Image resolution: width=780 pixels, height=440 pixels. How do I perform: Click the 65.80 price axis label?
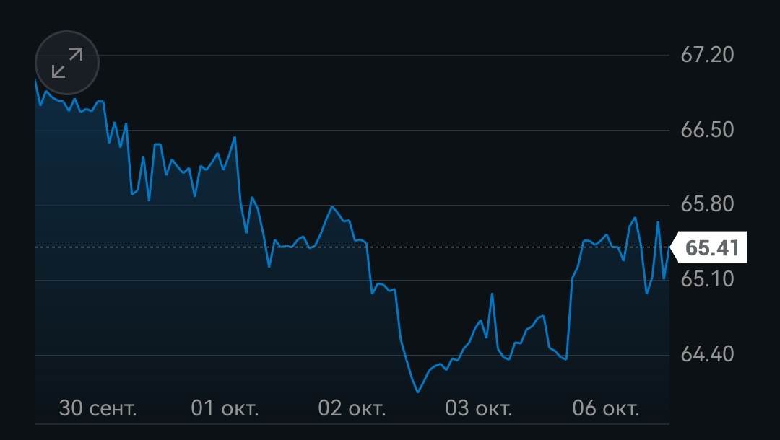707,204
